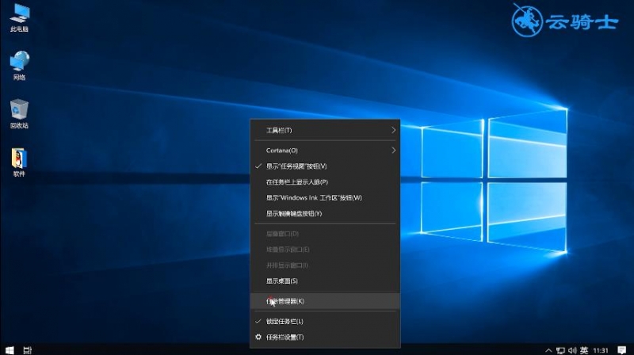The image size is (634, 355).
Task: Open 任务管理器(K) from the context menu
Action: pyautogui.click(x=325, y=301)
